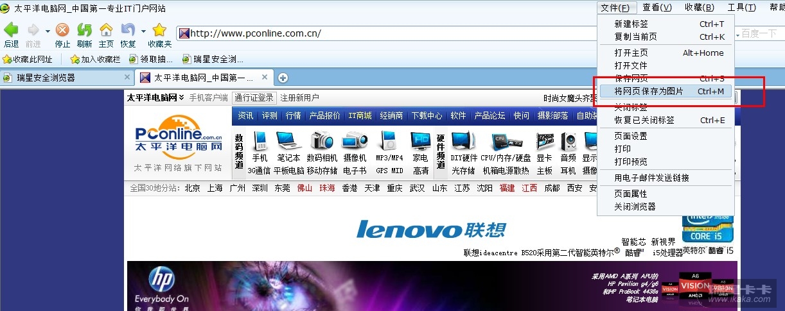Close the 瑞星安全浏览器 tab

pyautogui.click(x=127, y=78)
